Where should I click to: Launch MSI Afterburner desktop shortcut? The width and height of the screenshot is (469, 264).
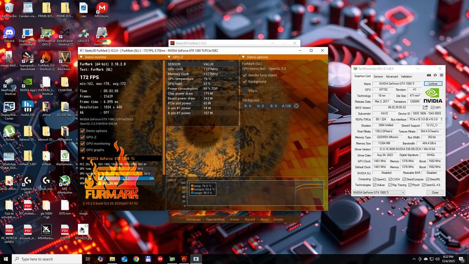point(65,184)
